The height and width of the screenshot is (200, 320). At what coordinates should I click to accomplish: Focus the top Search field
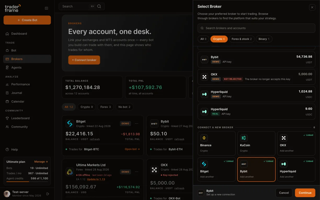(82, 6)
